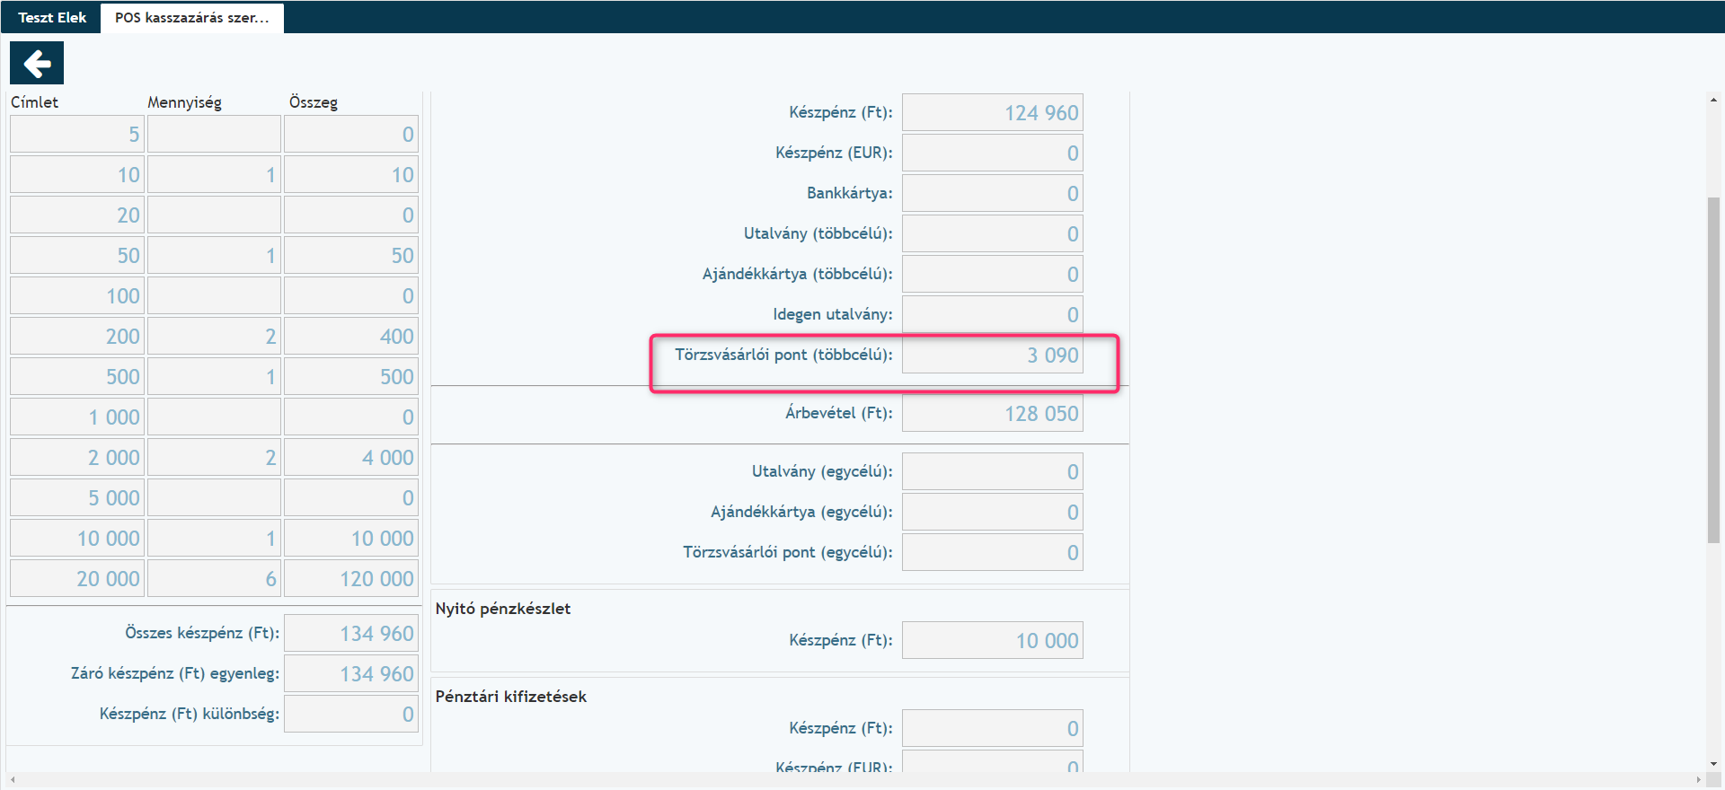Click the Nyitó pénzkészlet heading

pyautogui.click(x=503, y=609)
